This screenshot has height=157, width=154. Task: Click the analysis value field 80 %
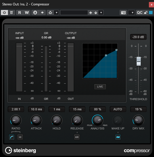[x=98, y=109]
